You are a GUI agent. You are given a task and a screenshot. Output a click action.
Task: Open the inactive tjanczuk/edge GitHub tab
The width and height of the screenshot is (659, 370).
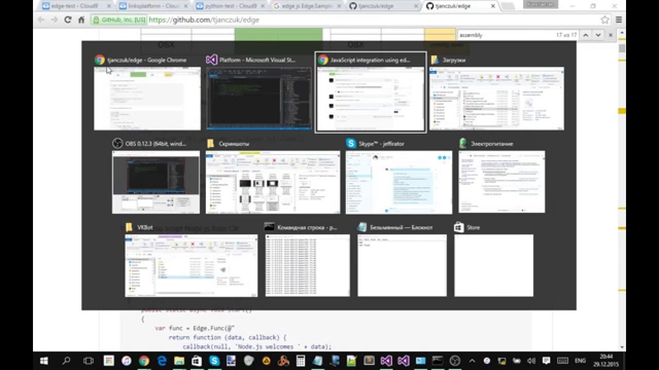(x=384, y=6)
